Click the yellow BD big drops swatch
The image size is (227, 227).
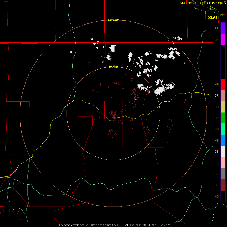click(x=223, y=107)
